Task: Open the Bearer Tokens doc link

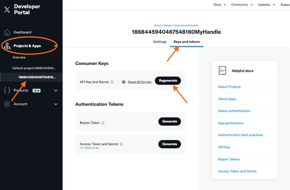Action: click(229, 159)
